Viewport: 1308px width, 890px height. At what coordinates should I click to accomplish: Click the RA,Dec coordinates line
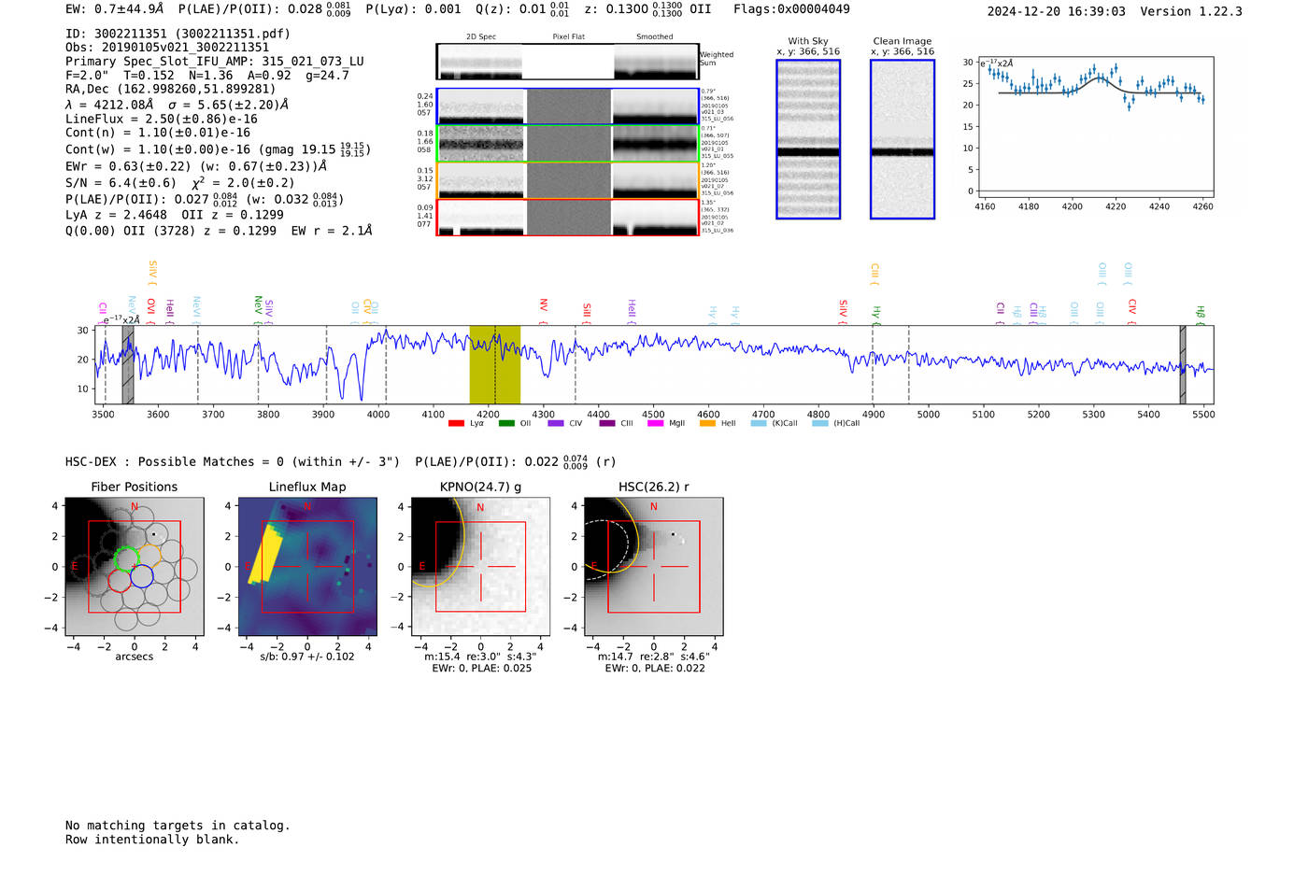171,90
